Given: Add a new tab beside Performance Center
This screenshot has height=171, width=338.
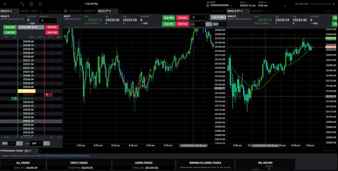Looking at the screenshot, I should 41,151.
